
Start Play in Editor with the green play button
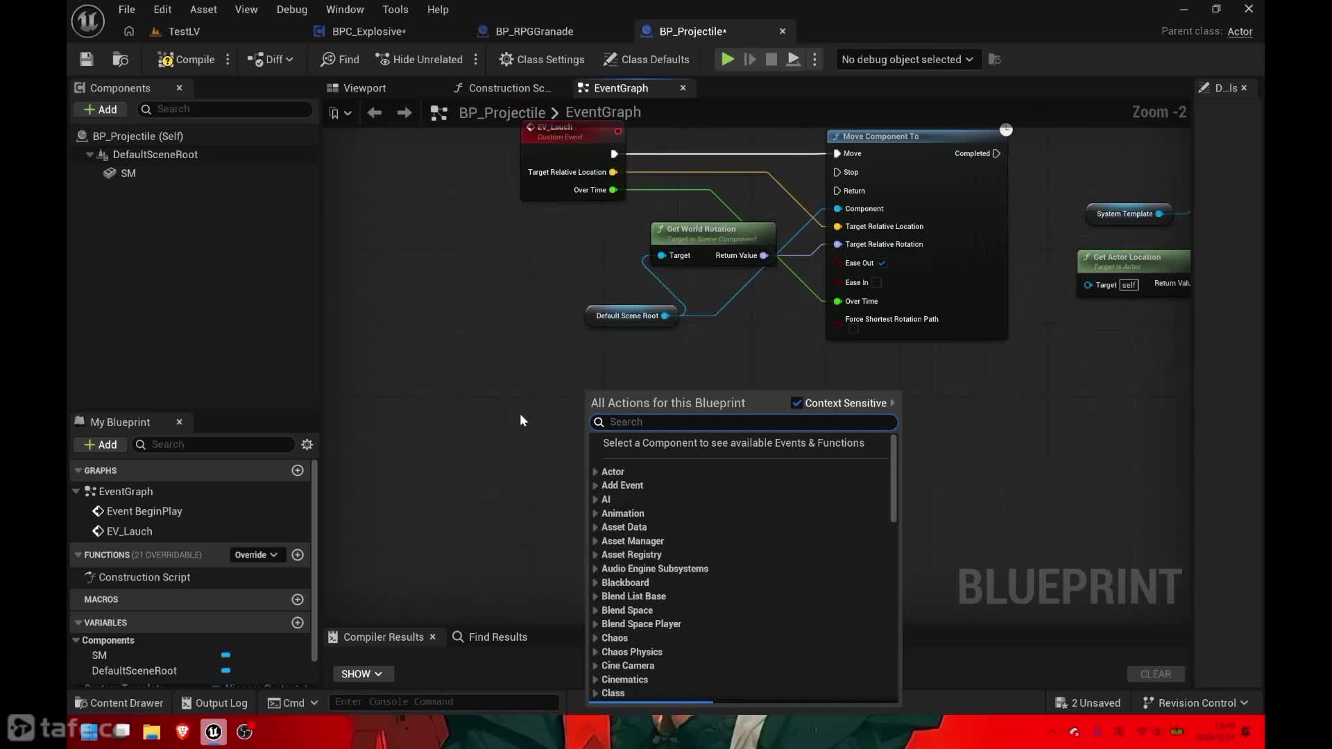click(728, 60)
